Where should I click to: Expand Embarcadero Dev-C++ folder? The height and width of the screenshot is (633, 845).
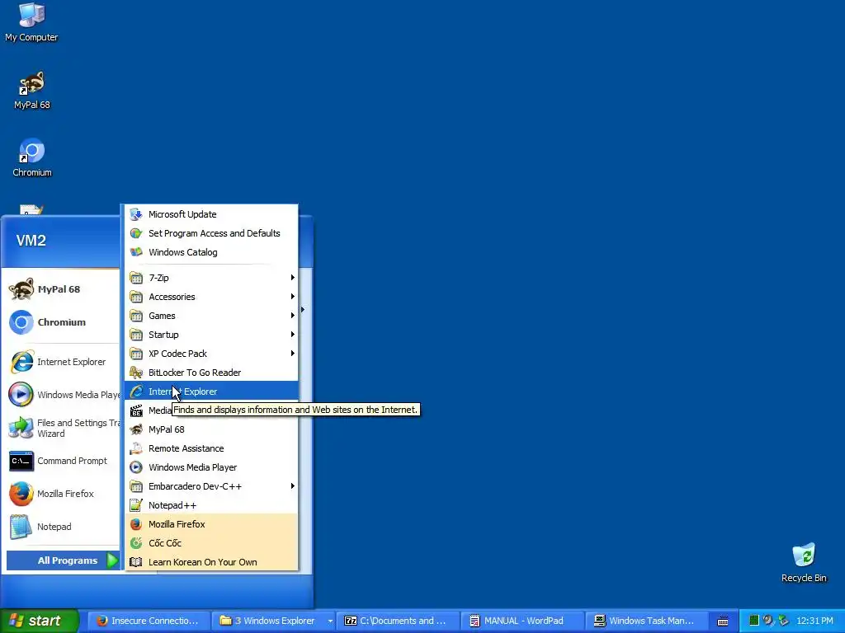(211, 486)
